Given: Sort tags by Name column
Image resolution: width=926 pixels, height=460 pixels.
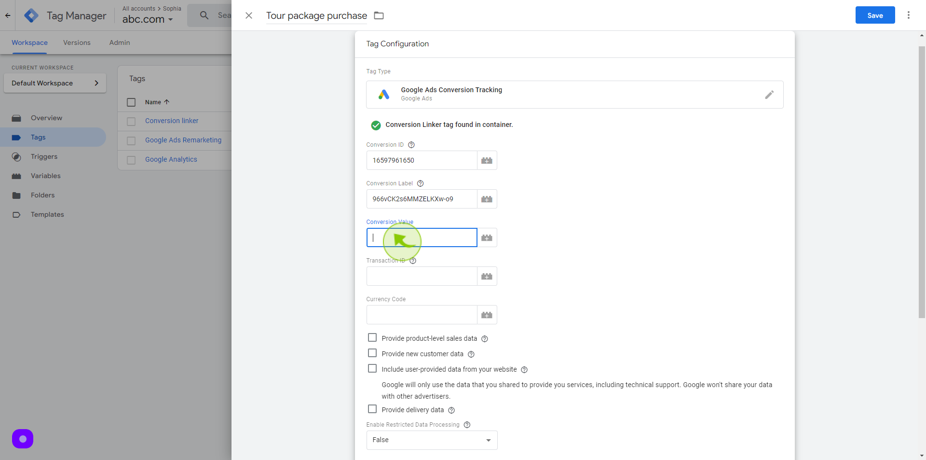Looking at the screenshot, I should click(x=157, y=102).
